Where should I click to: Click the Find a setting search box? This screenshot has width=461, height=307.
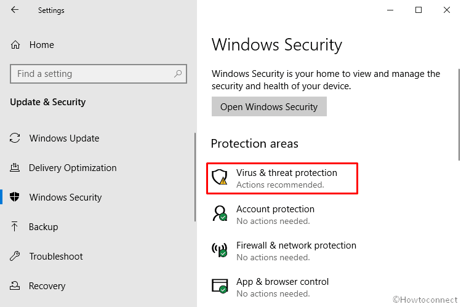pos(92,74)
